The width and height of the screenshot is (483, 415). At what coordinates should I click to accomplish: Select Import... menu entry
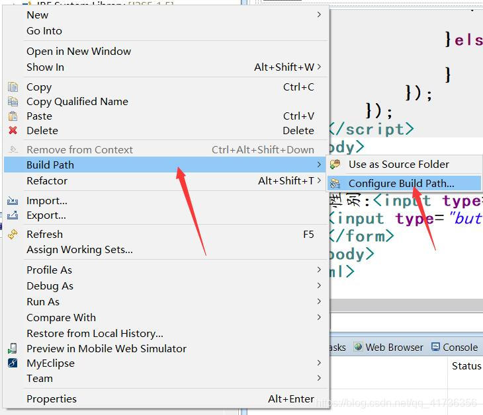166,201
